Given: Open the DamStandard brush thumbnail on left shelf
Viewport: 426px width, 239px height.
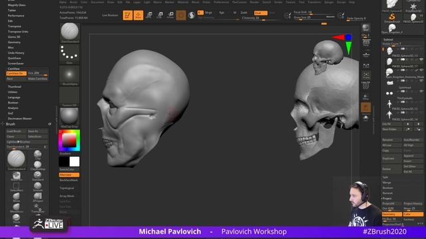Looking at the screenshot, I should 69,33.
